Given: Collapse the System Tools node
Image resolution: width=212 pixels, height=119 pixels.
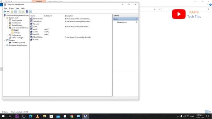Looking at the screenshot, I should click(x=5, y=18).
